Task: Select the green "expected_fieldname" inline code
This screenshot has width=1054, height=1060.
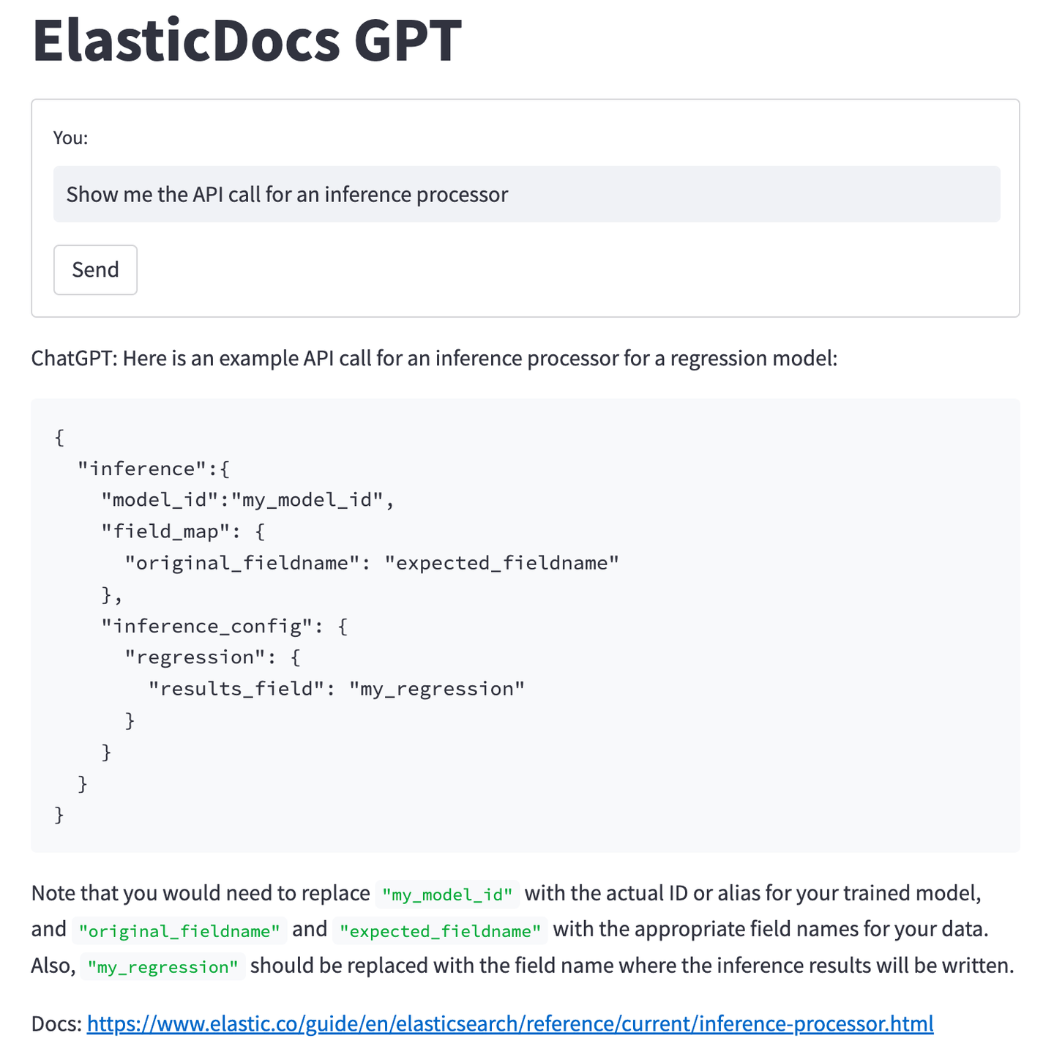Action: point(440,930)
